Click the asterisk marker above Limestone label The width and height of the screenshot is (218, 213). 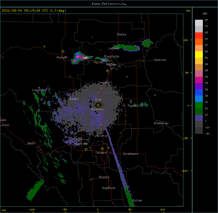point(39,88)
